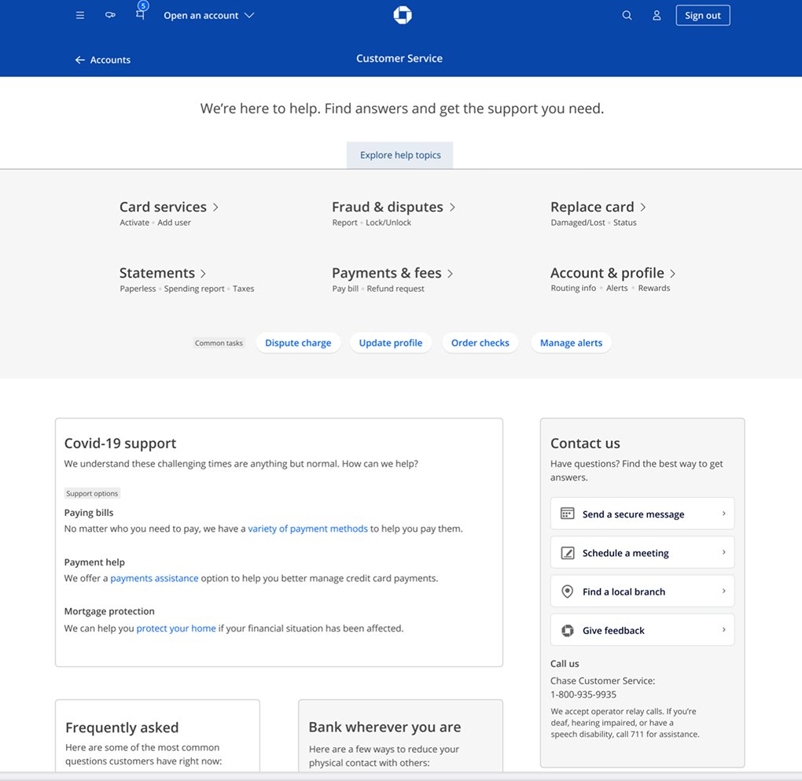Viewport: 802px width, 781px height.
Task: Select Find a local branch
Action: pyautogui.click(x=642, y=591)
